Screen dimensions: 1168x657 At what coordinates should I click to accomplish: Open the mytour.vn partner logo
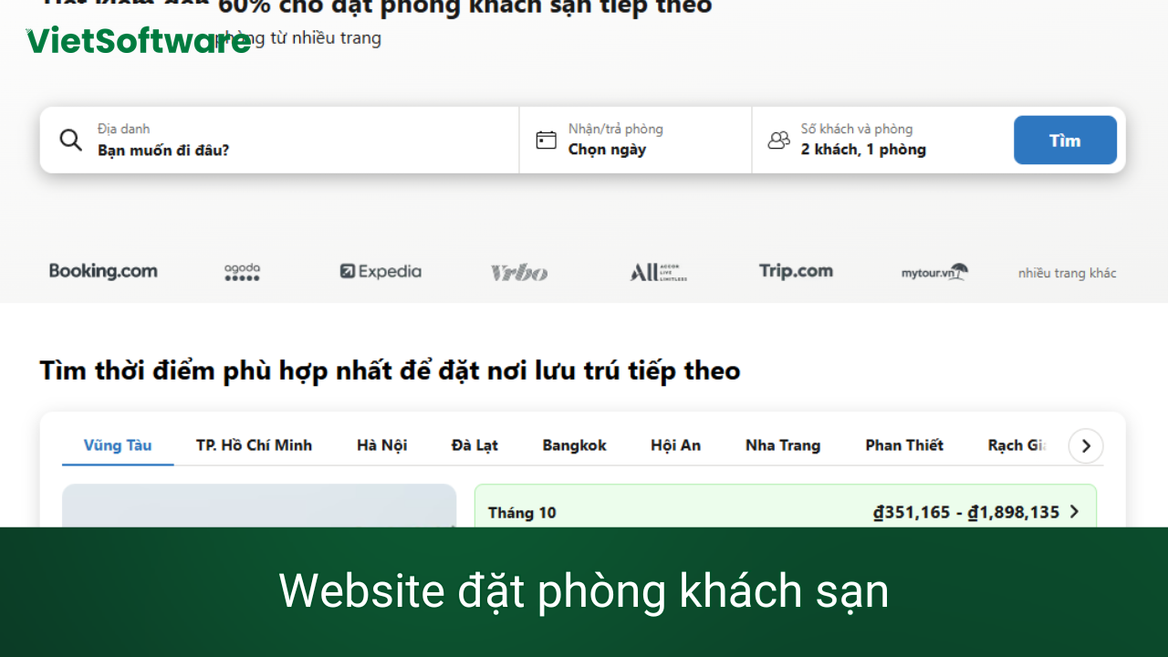934,272
